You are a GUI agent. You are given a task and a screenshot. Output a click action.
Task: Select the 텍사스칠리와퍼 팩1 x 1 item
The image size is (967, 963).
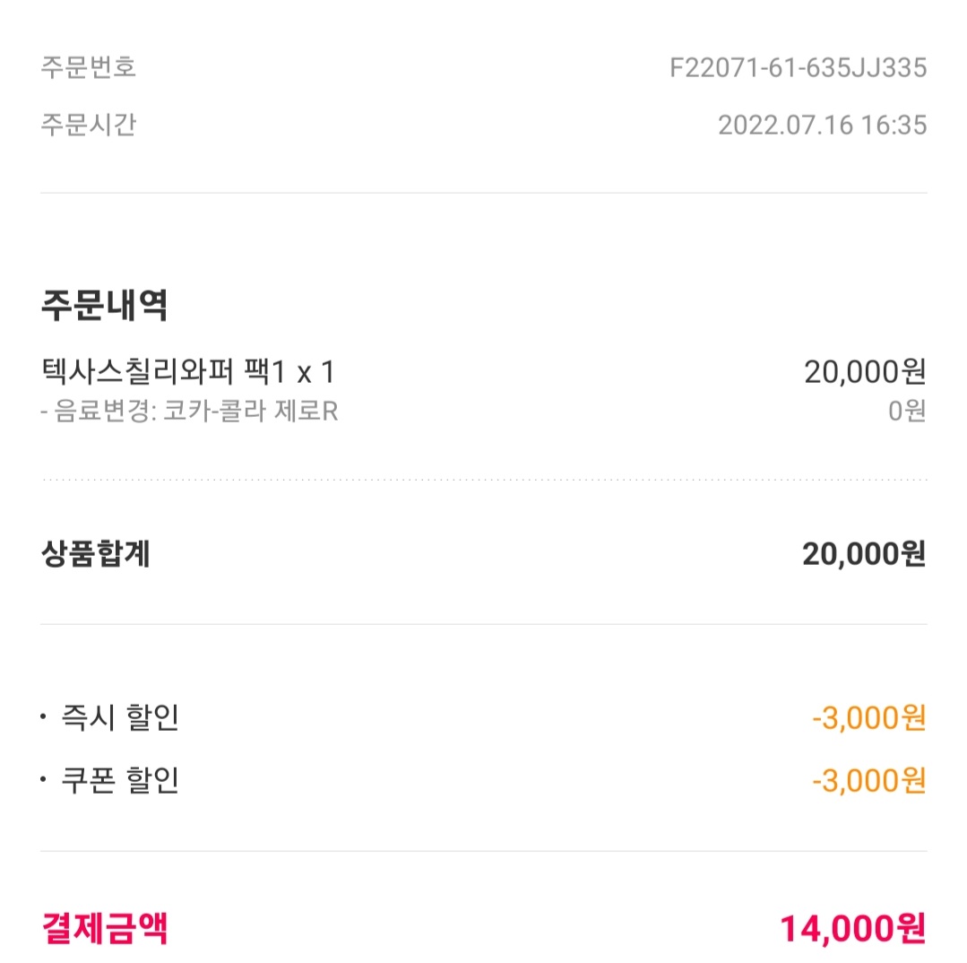(x=188, y=371)
